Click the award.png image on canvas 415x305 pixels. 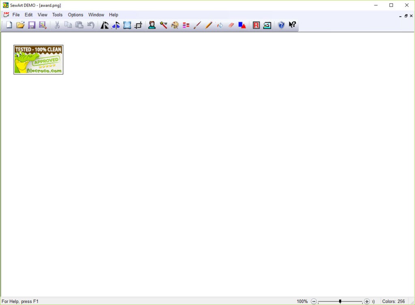point(39,60)
